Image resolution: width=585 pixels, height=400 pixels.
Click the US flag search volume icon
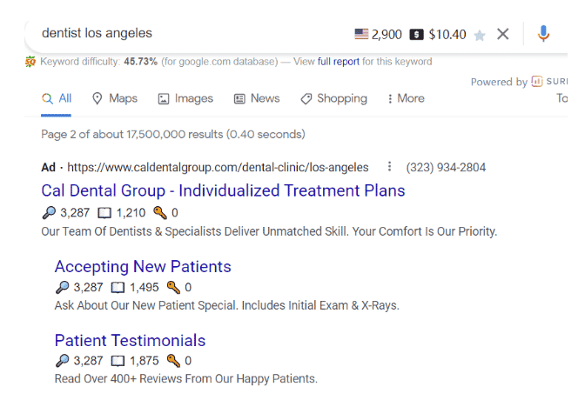click(361, 35)
